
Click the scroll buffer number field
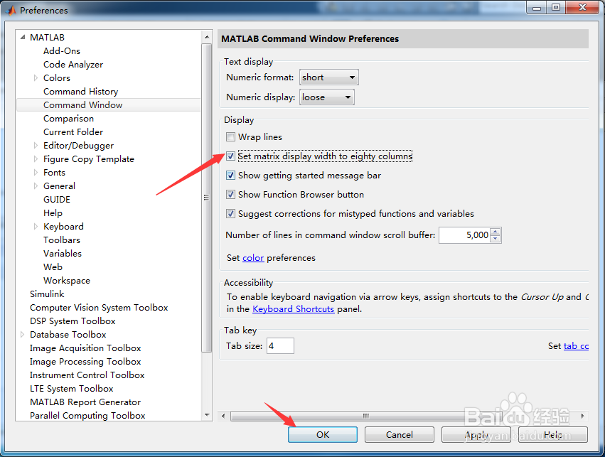click(464, 235)
